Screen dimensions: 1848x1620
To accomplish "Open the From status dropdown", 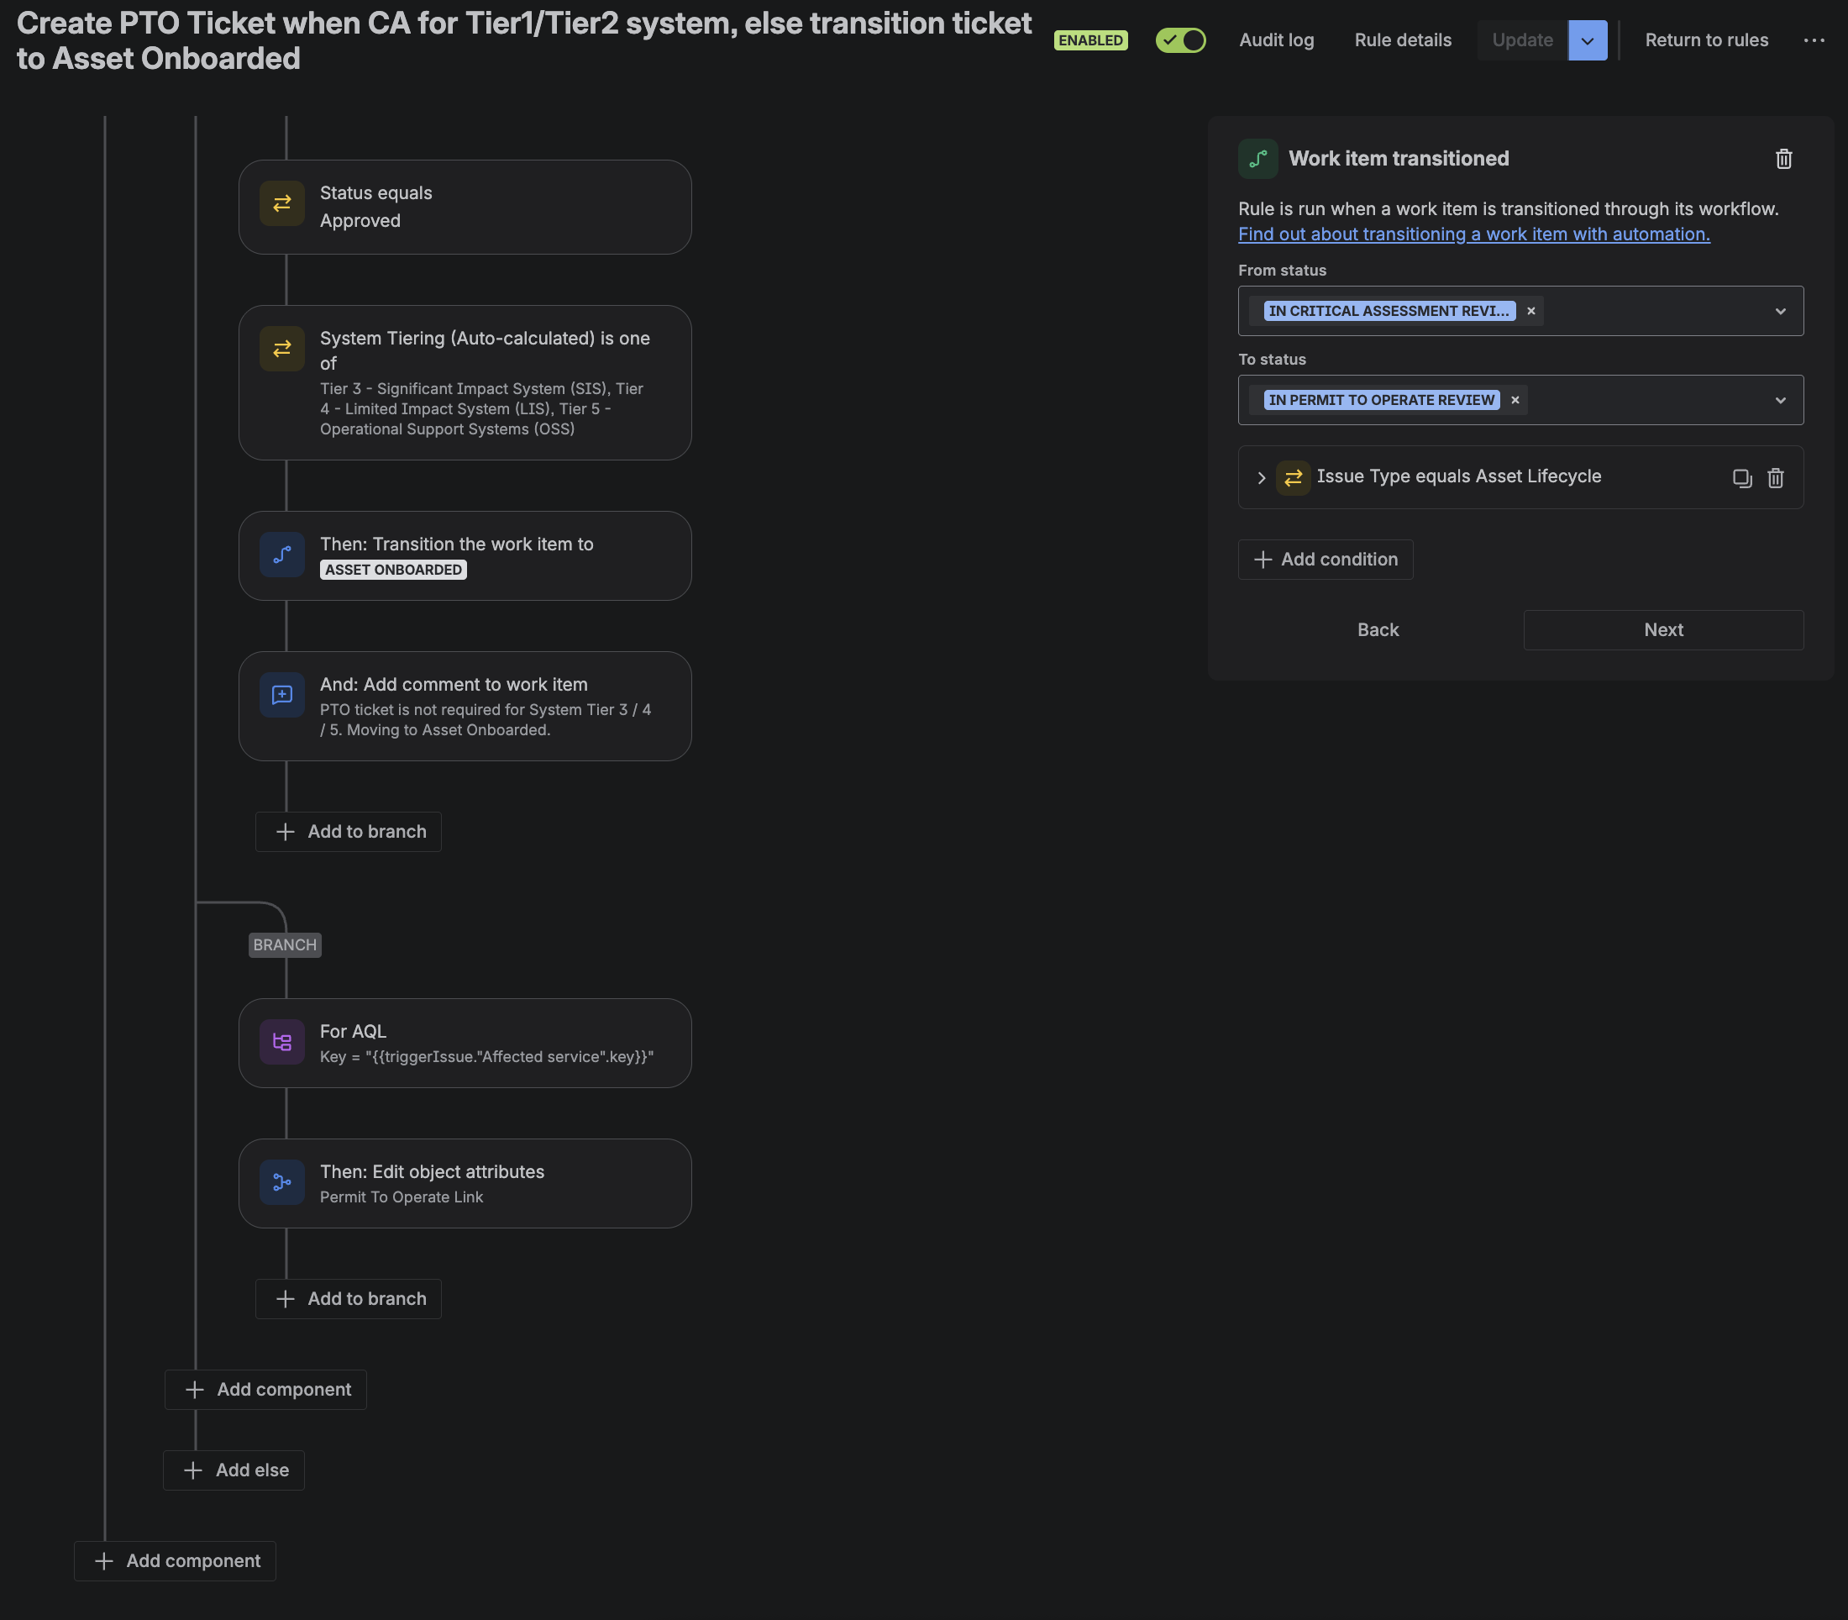I will pos(1780,311).
